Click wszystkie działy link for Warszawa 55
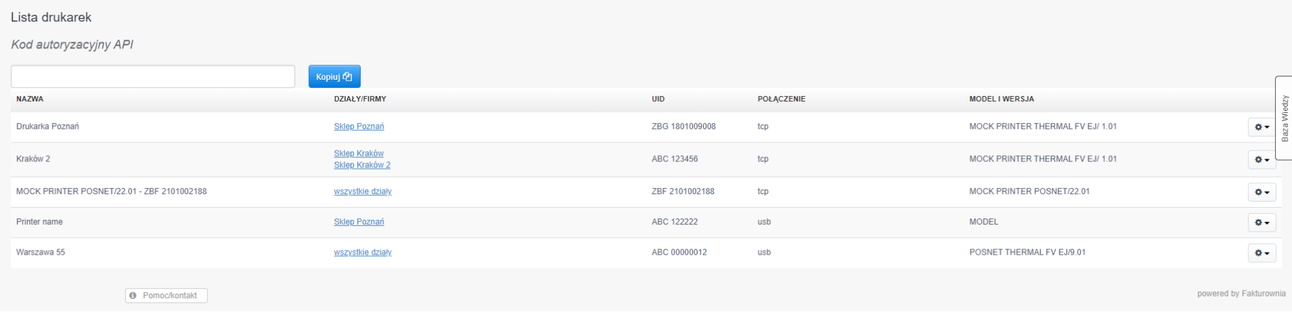1292x328 pixels. coord(363,253)
